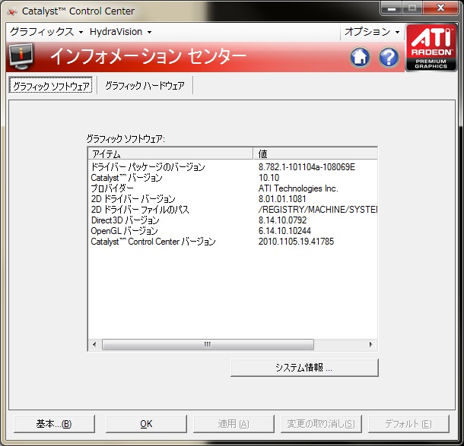Click the value 6.14.10.10244
The height and width of the screenshot is (446, 464).
click(x=285, y=231)
